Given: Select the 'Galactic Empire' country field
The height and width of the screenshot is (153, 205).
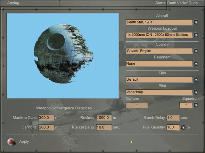Looking at the screenshot, I should click(159, 51).
